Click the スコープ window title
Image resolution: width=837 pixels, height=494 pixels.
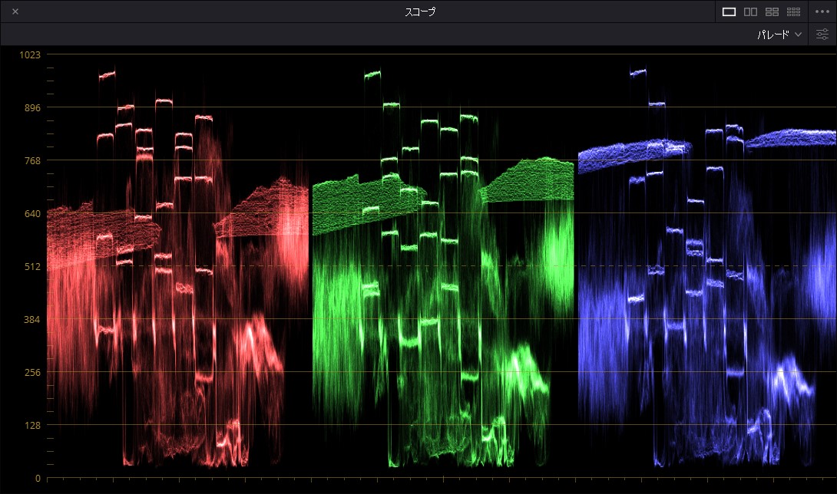[x=420, y=12]
